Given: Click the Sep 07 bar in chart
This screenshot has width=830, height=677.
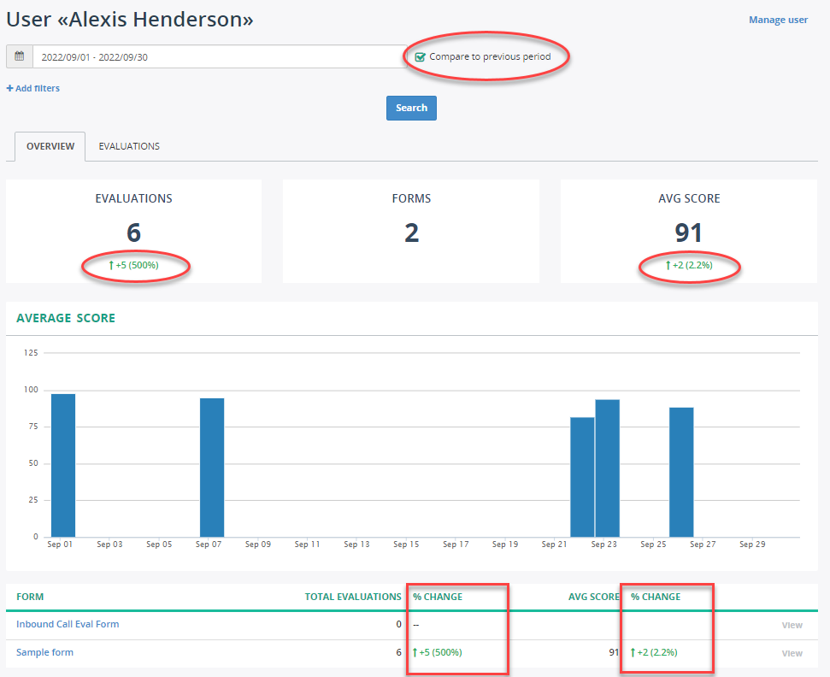Looking at the screenshot, I should pos(212,468).
